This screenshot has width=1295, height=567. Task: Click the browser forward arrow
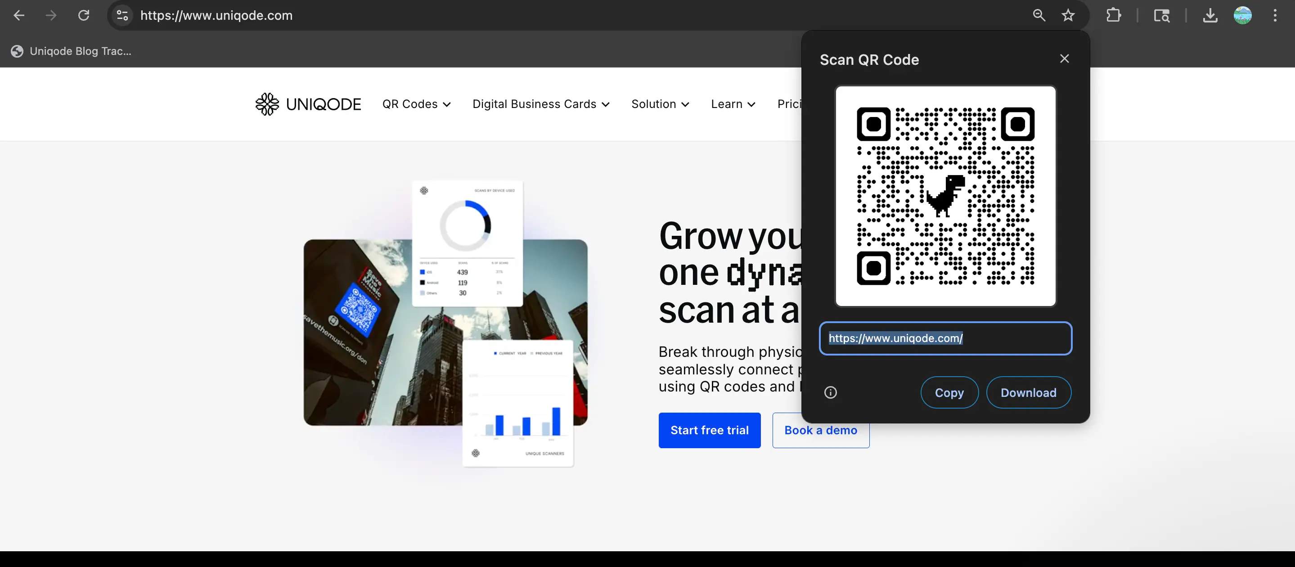click(x=51, y=16)
